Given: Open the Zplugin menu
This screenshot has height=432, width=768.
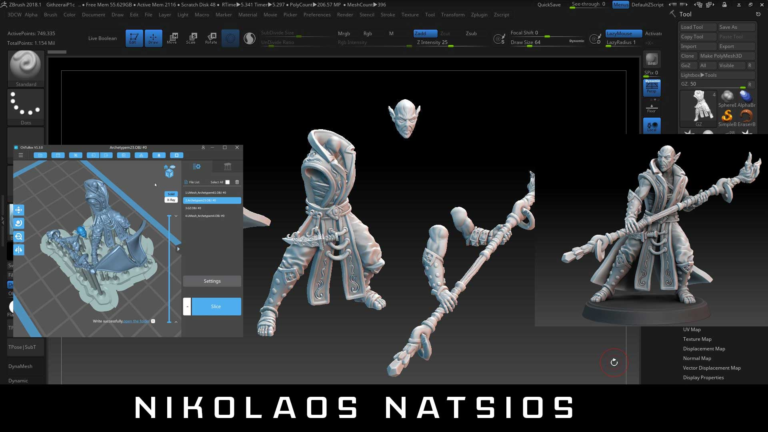Looking at the screenshot, I should (479, 14).
